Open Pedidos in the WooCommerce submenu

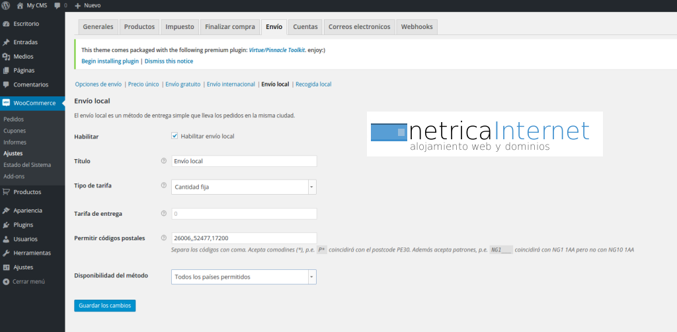pyautogui.click(x=14, y=119)
